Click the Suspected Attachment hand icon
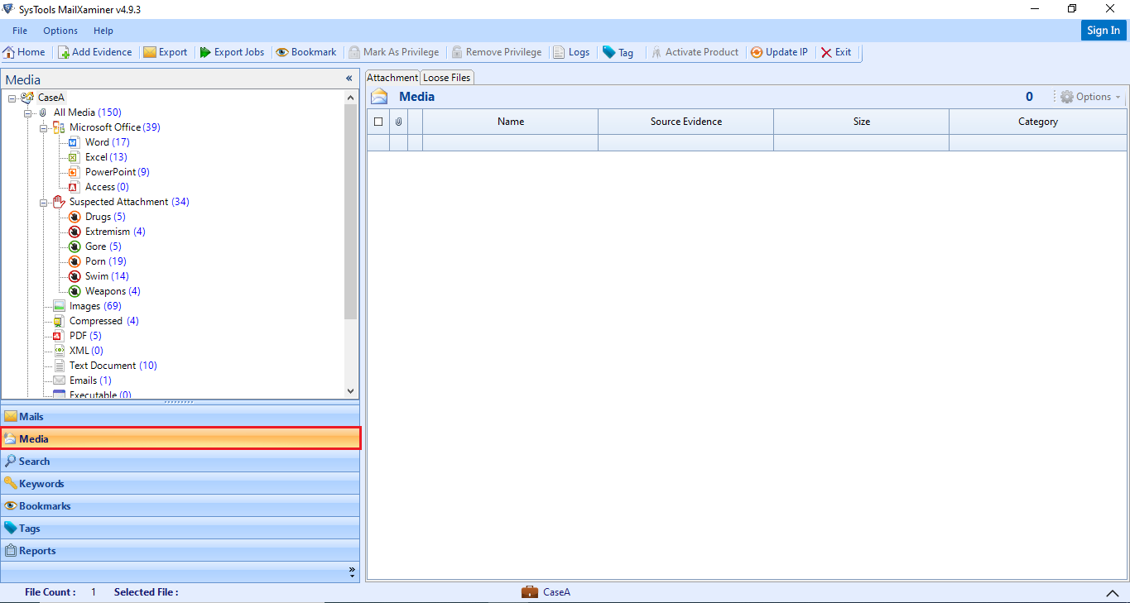 (x=59, y=202)
